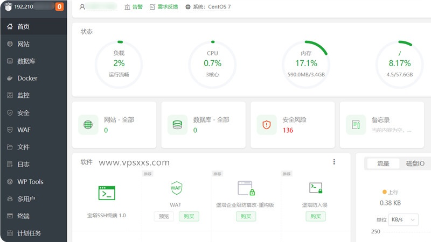
Task: Click the note icon in 备忘录 card
Action: (x=356, y=125)
